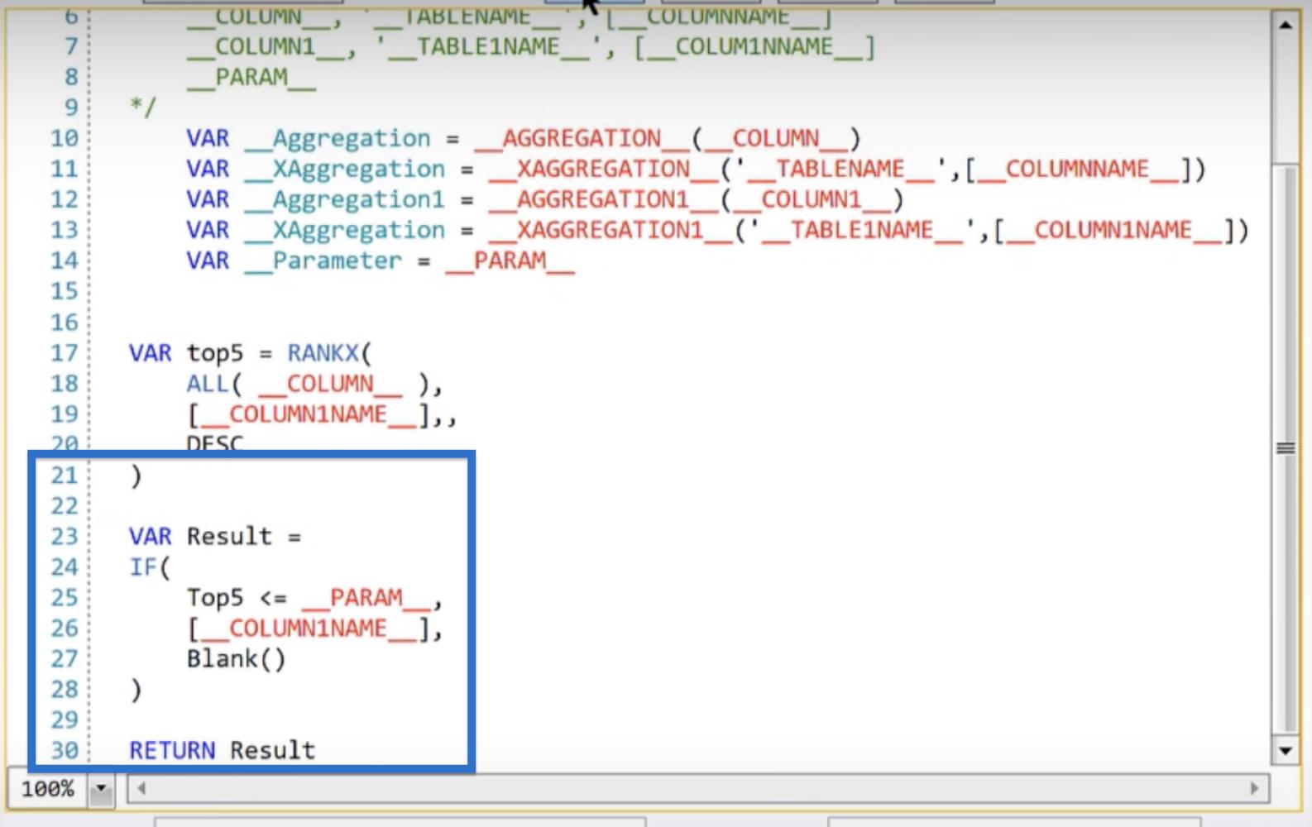Click the IF function on line 24
The height and width of the screenshot is (827, 1312).
[x=143, y=567]
